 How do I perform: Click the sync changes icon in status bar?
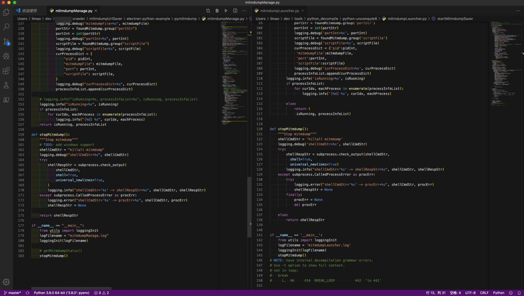point(28,292)
